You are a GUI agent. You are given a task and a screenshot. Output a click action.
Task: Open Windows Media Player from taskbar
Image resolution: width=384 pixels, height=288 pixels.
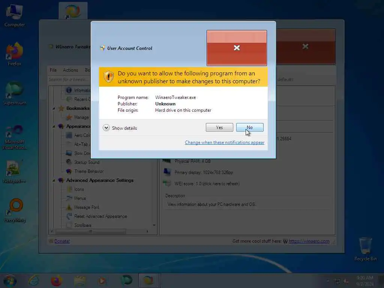[x=102, y=280]
